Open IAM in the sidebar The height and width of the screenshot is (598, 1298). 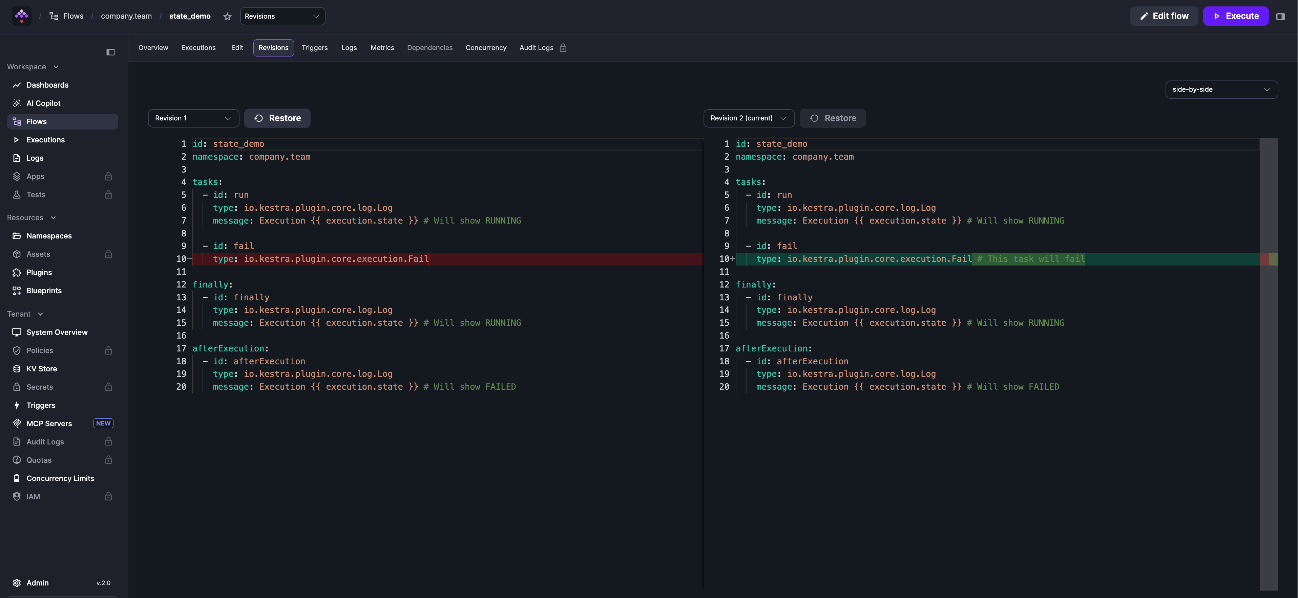pos(62,497)
